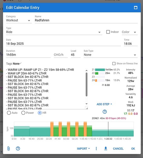Screen dimensions: 143x158
Task: Enable the Indoor checkbox
Action: point(108,32)
